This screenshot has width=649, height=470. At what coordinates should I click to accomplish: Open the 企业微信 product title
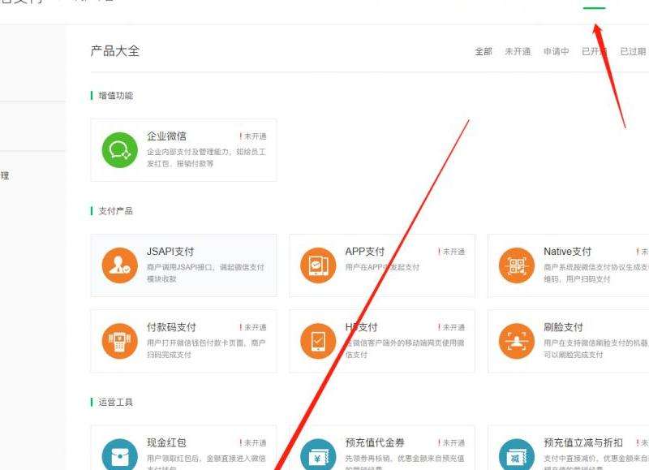(x=166, y=136)
